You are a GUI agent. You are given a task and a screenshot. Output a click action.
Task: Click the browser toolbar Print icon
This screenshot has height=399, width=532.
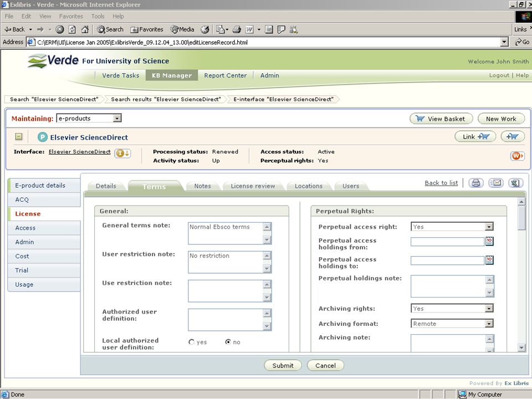[x=237, y=29]
